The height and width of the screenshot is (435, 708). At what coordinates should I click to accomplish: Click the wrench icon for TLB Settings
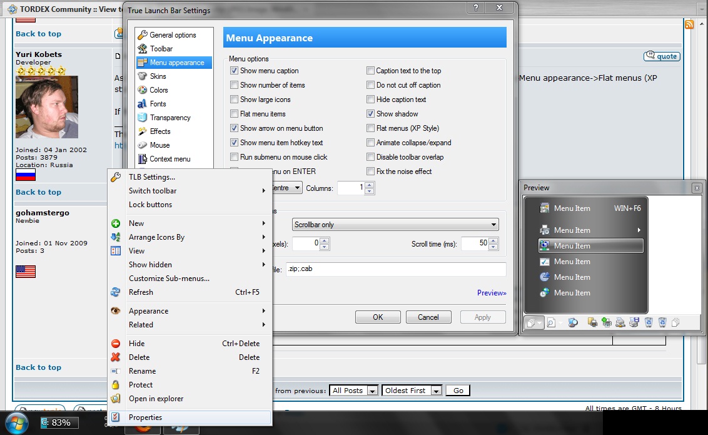click(x=116, y=177)
